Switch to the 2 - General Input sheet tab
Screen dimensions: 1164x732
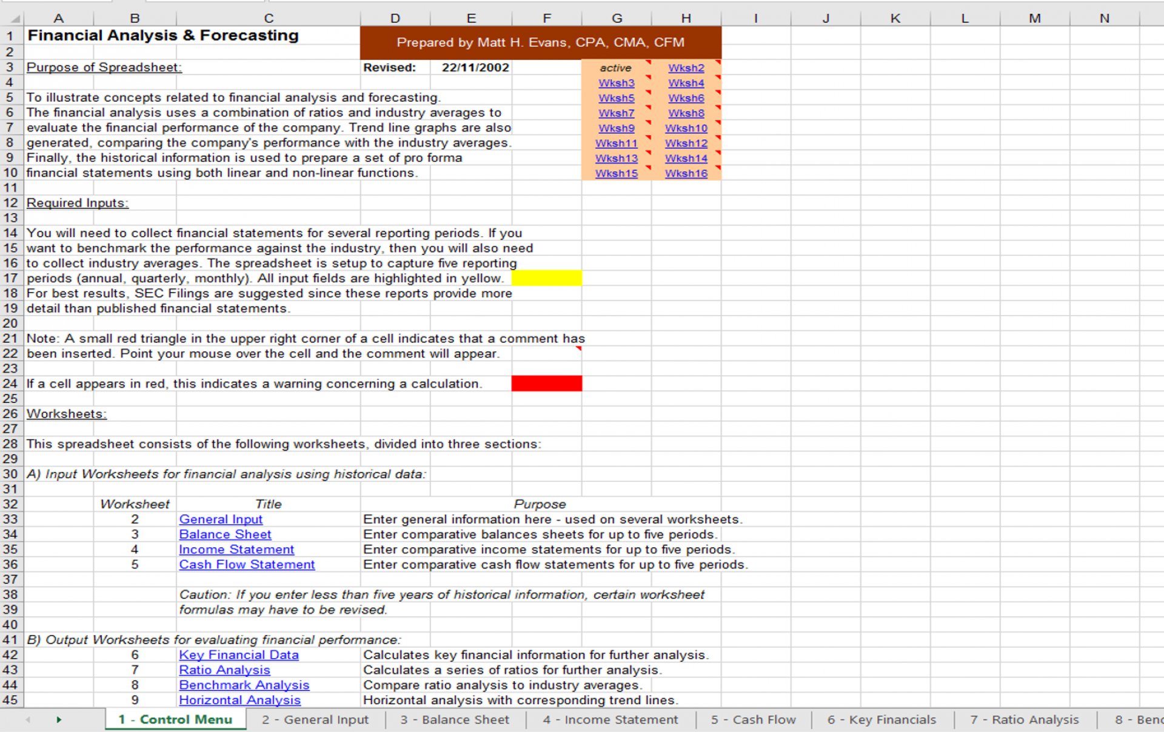(x=315, y=719)
